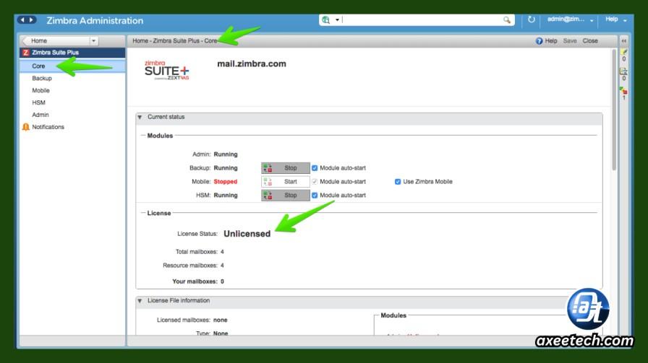Click the green-red server status icon
Screen dimensions: 648x363
(x=623, y=90)
